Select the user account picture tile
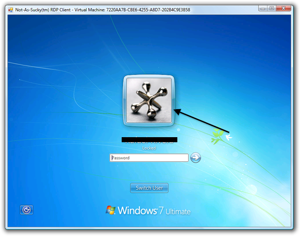Screen dimensions: 300x236 coord(149,101)
